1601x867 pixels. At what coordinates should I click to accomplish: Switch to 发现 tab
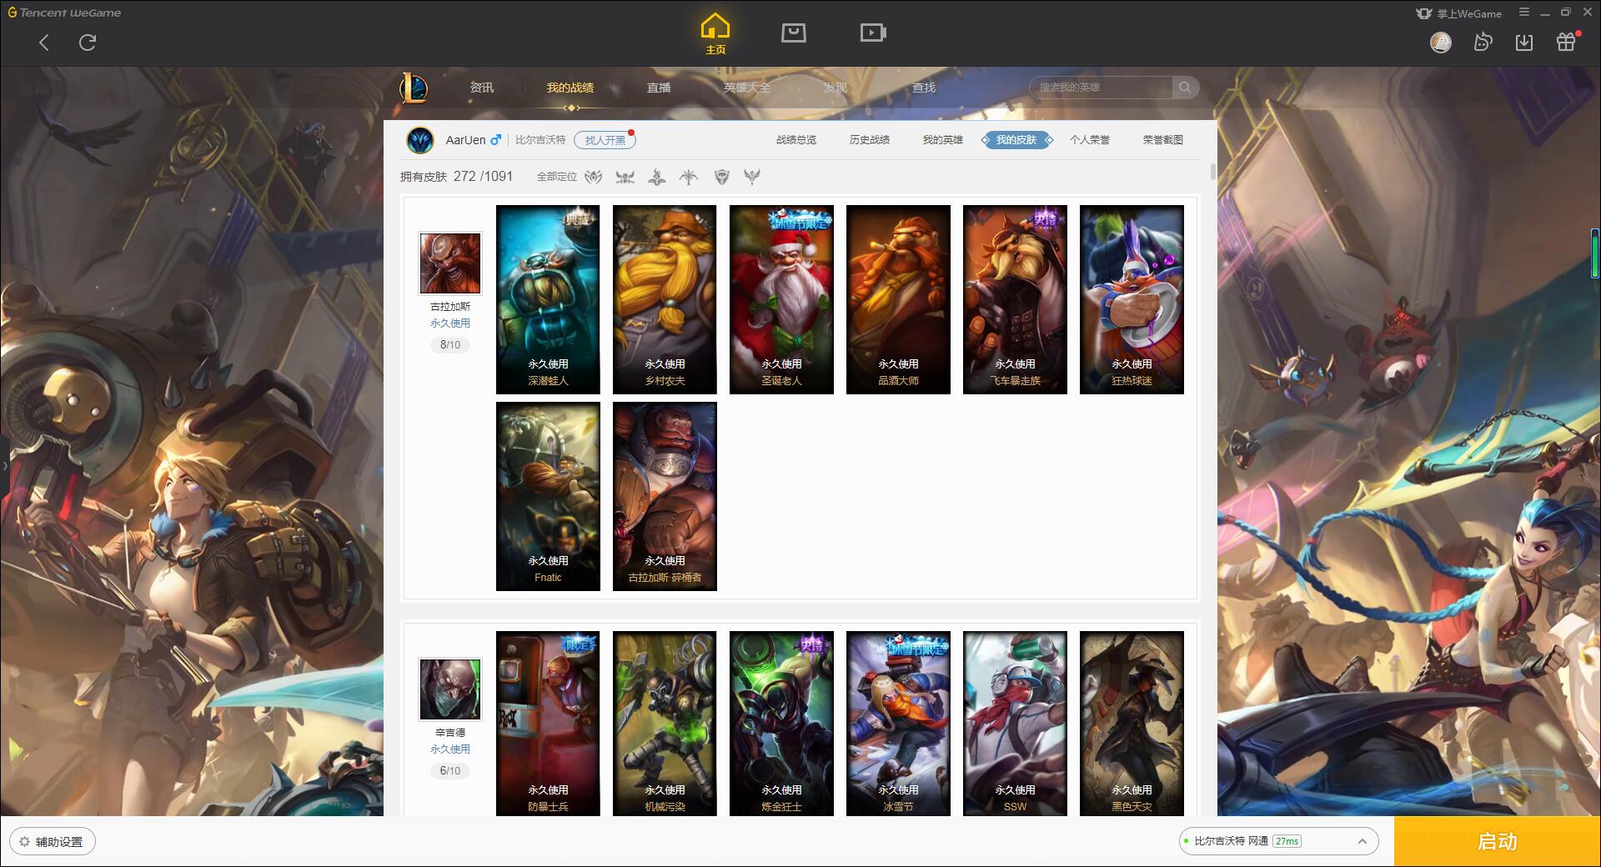(x=836, y=88)
